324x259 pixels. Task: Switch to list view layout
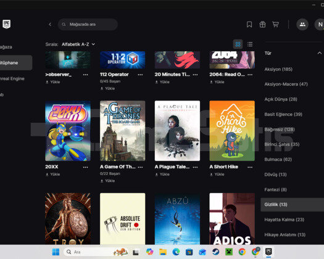[x=250, y=44]
